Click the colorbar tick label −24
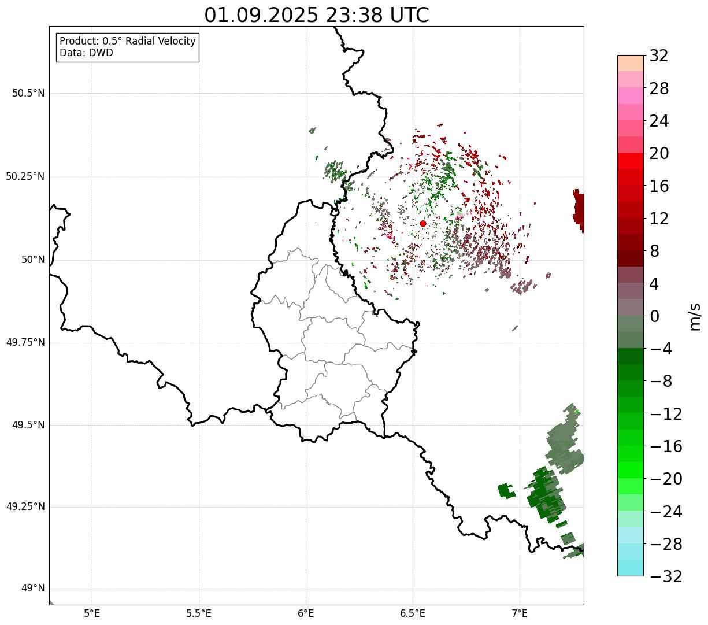The image size is (708, 625). 666,512
